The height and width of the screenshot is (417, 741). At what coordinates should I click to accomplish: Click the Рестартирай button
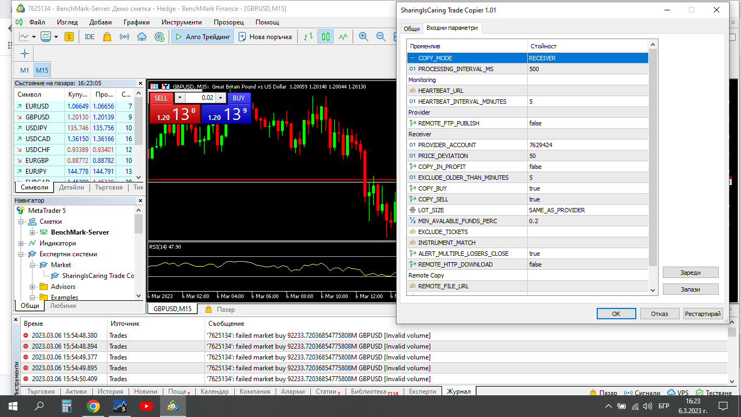point(703,314)
